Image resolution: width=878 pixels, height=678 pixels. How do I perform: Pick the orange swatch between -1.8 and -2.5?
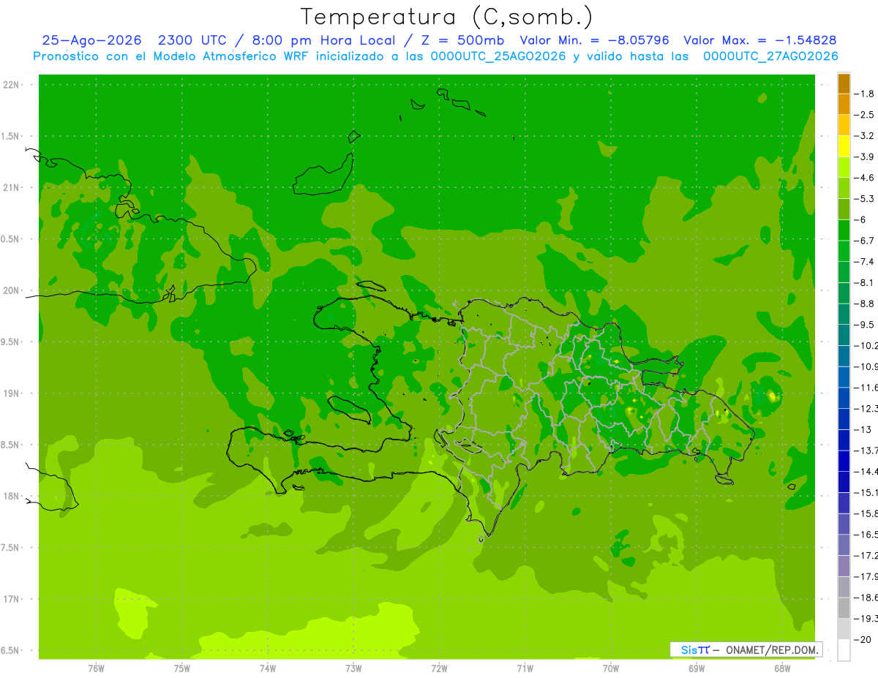(x=844, y=105)
